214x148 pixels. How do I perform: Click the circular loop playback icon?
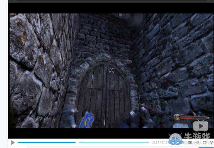[197, 142]
